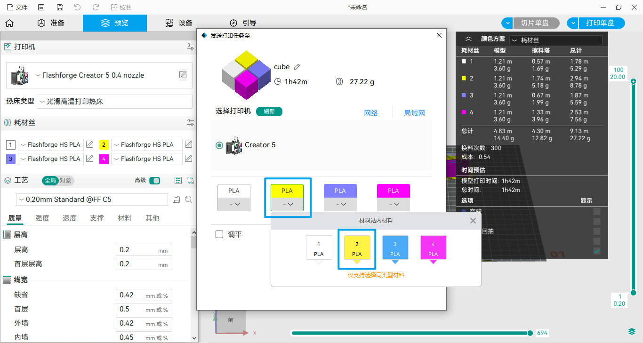Edit filament 2 preset icon
The image size is (643, 343).
coord(189,144)
